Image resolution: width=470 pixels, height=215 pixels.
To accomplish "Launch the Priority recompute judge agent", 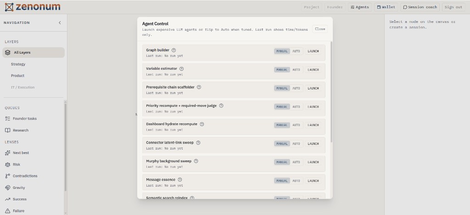I will click(x=313, y=107).
